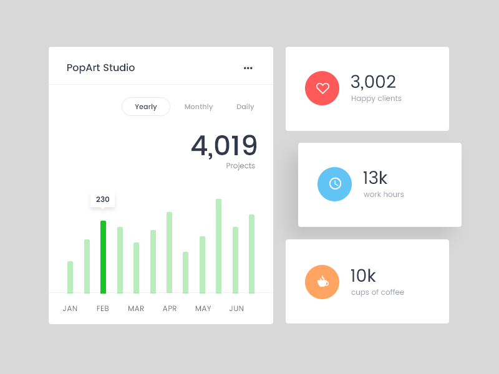Open the three-dot options menu
499x374 pixels.
tap(248, 68)
